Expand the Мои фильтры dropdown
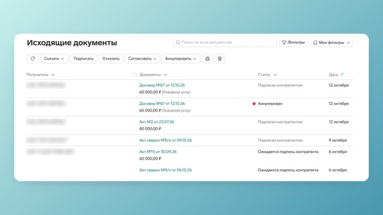The height and width of the screenshot is (215, 383). [x=332, y=43]
